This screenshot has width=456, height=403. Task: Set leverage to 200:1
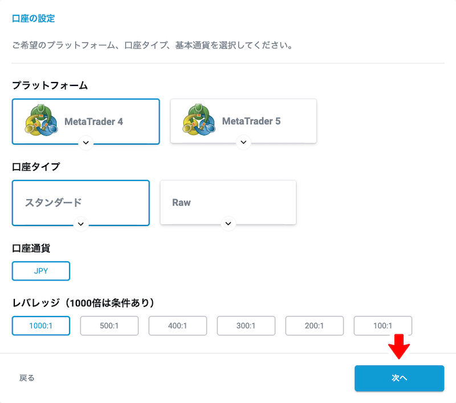point(315,326)
